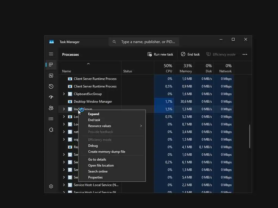The image size is (278, 208).
Task: Expand the row with 1,5 MB memory
Action: 64,139
